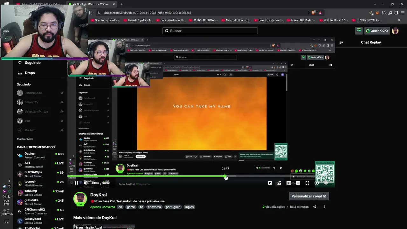
Task: Open the video player settings gear
Action: (326, 183)
